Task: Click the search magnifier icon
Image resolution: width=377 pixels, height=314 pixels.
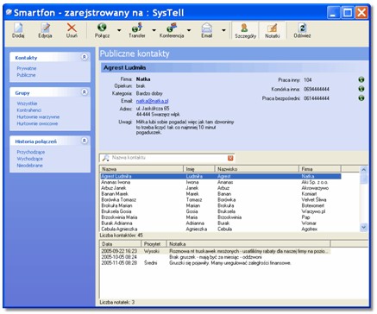Action: click(105, 158)
